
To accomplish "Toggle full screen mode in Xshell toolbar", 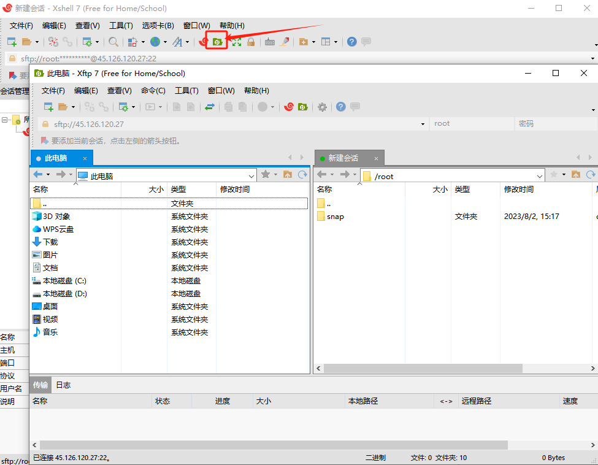I will coord(236,42).
